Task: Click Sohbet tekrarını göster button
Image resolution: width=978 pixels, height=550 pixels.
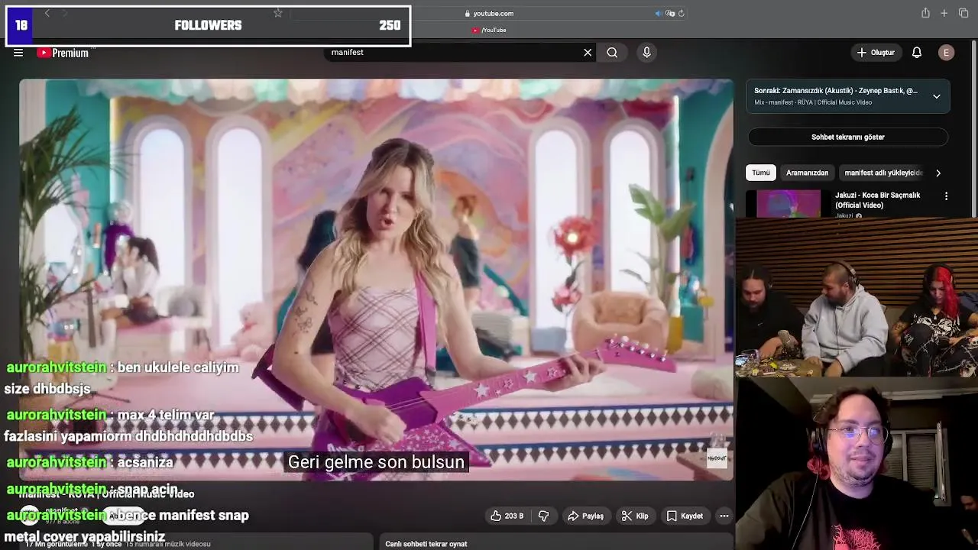Action: 848,137
